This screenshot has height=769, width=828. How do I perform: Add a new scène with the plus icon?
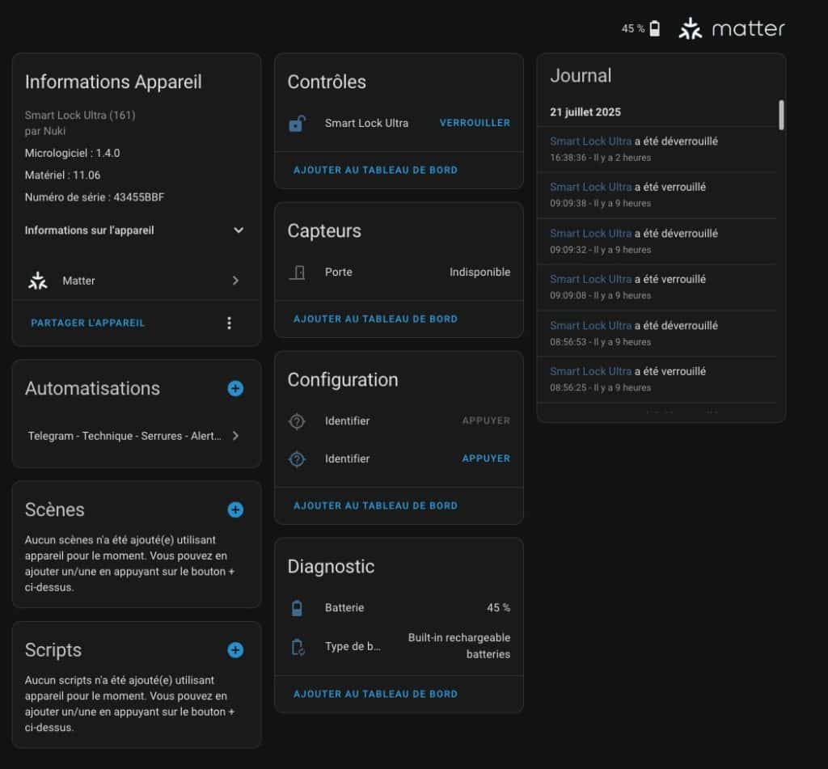point(235,509)
